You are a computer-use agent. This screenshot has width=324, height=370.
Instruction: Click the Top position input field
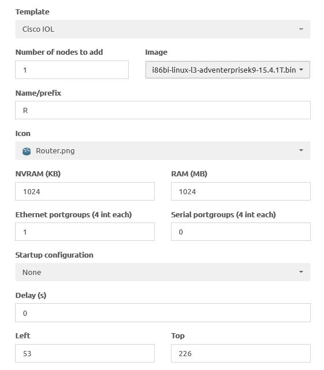click(241, 353)
